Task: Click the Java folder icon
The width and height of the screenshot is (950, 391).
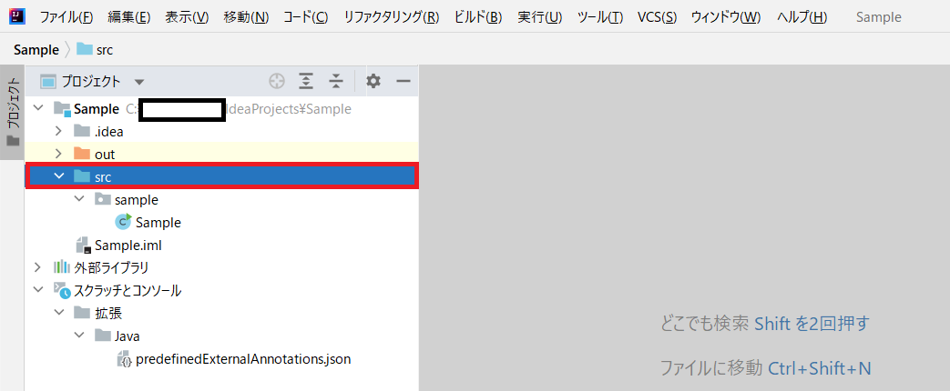Action: 102,336
